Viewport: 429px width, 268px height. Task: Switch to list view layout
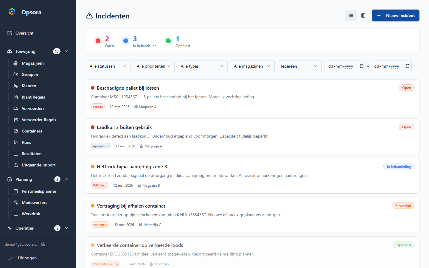click(351, 15)
